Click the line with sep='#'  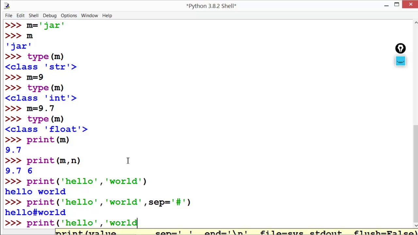98,202
